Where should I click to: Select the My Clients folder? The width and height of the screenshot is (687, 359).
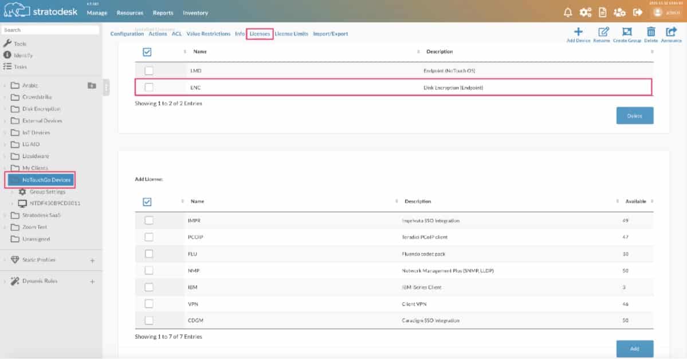pos(35,168)
